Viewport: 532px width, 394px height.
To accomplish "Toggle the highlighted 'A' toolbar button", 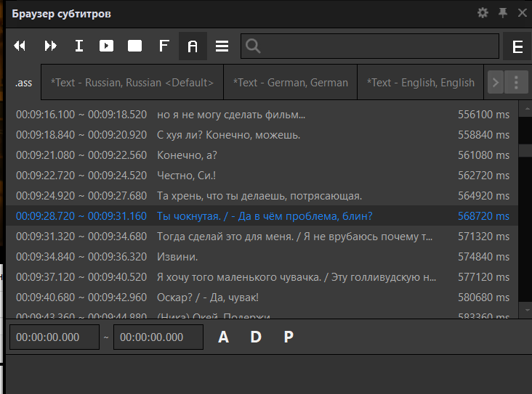I will (193, 46).
